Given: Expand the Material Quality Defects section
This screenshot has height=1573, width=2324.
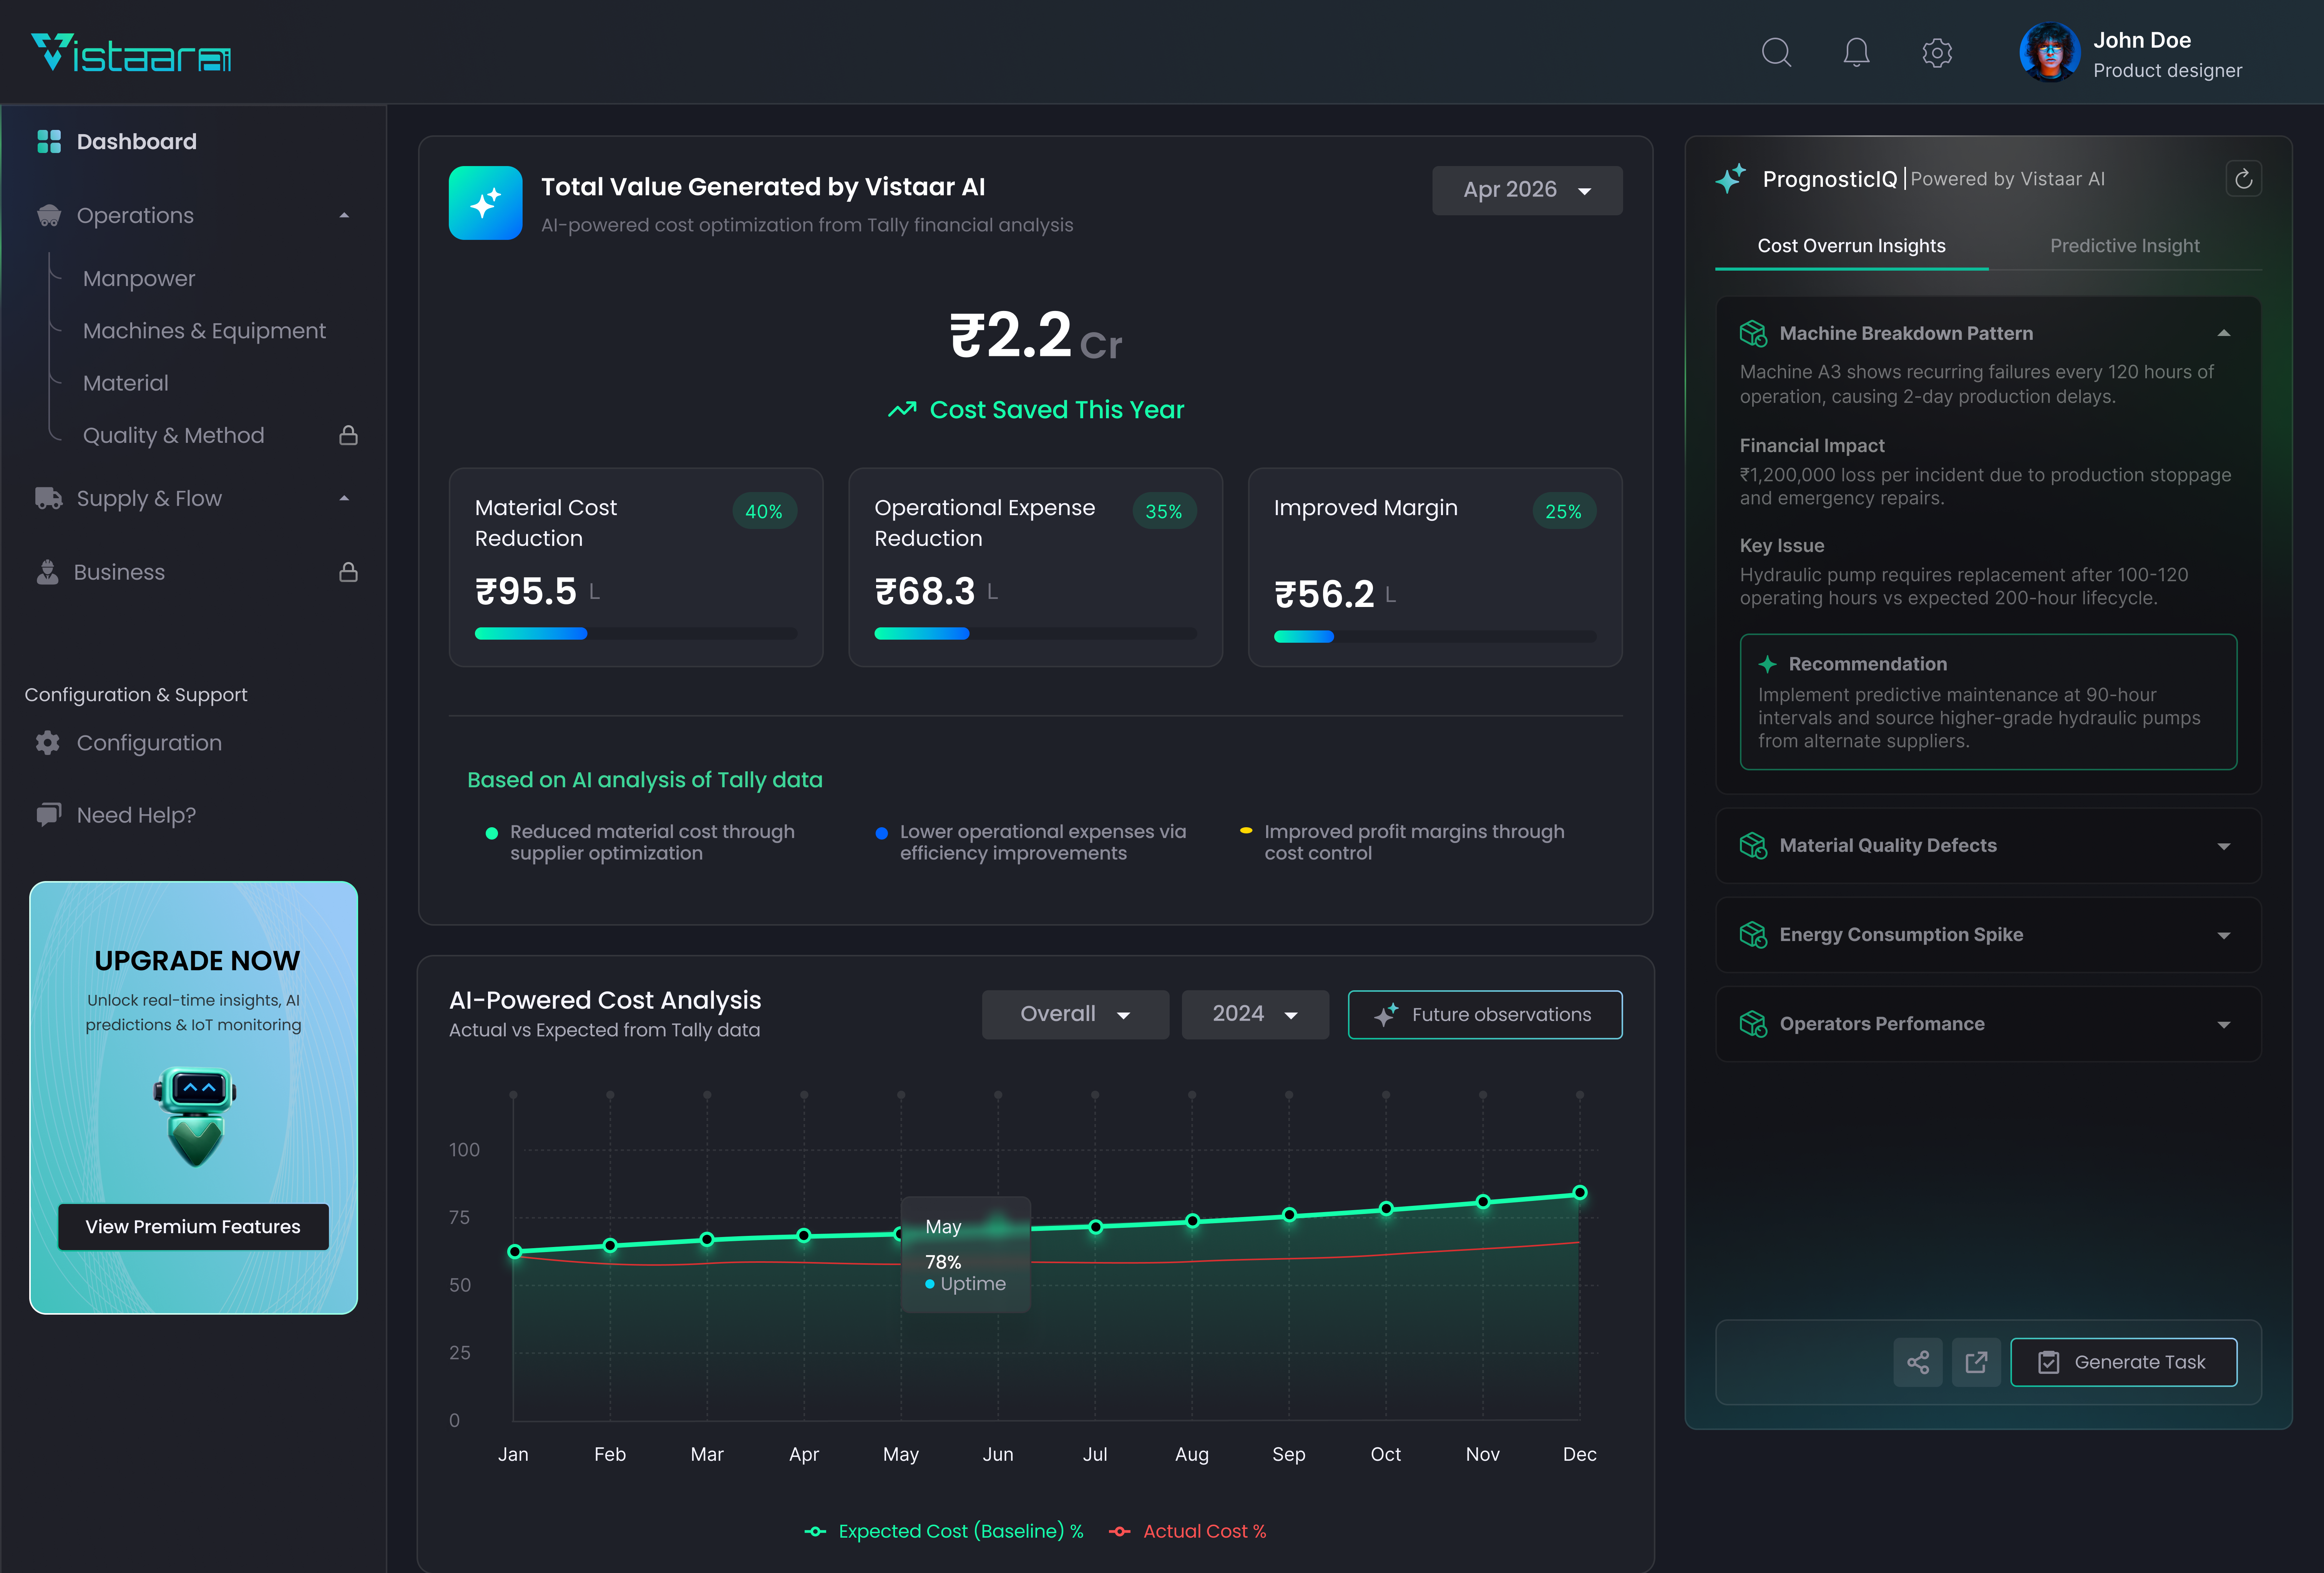Looking at the screenshot, I should click(2224, 846).
